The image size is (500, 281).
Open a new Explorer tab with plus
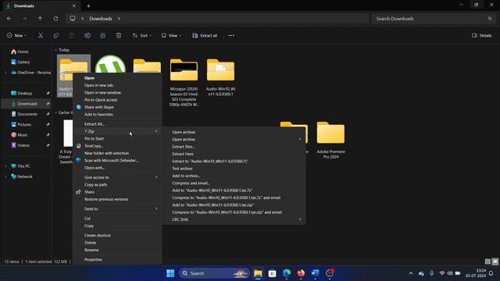(88, 5)
